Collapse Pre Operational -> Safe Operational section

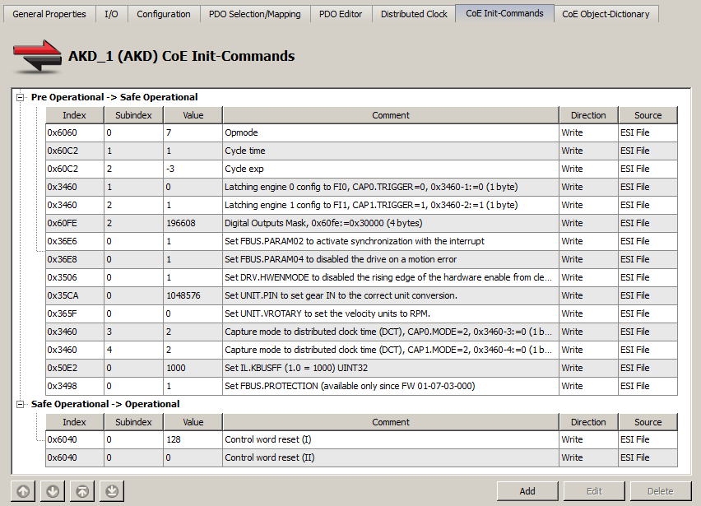point(20,97)
